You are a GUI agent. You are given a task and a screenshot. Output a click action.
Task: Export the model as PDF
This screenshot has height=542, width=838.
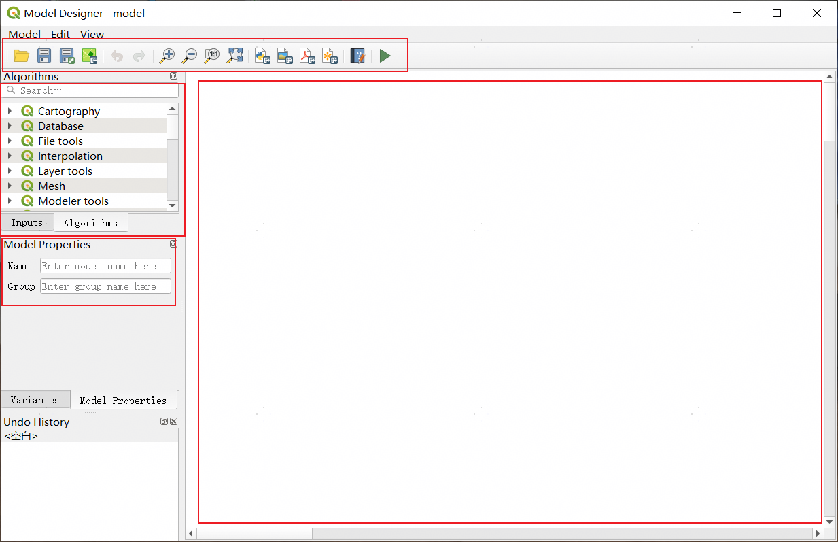coord(307,56)
